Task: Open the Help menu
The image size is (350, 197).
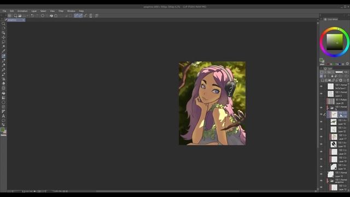Action: (81, 11)
